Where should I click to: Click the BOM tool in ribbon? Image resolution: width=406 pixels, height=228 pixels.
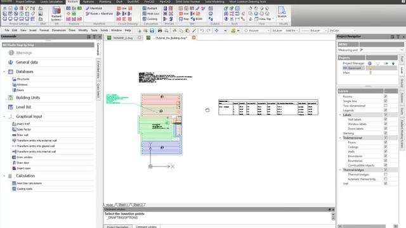[x=197, y=19]
